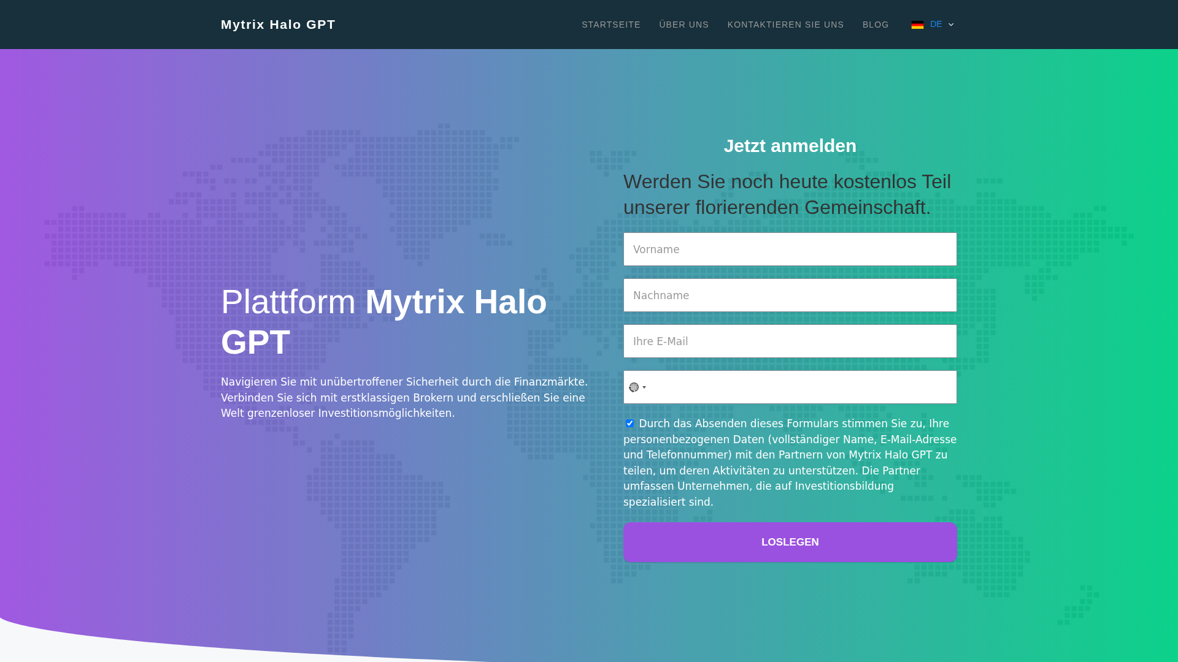Go to Kontaktieren Sie uns
The image size is (1178, 662).
point(786,25)
